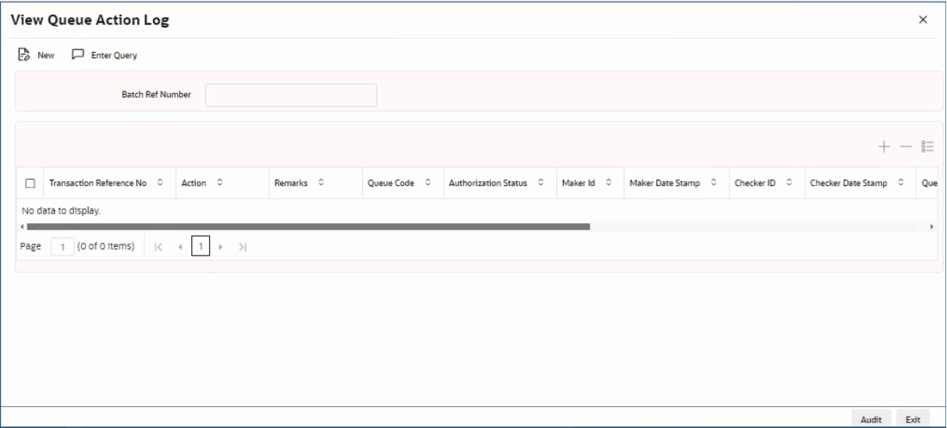The image size is (947, 428).
Task: Click the Page number input box
Action: (62, 247)
